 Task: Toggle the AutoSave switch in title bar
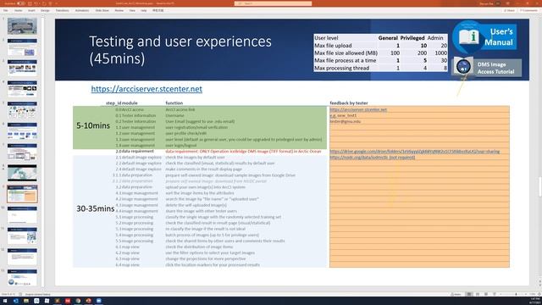20,3
